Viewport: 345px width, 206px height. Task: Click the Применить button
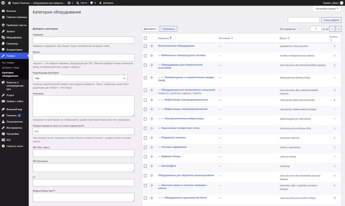coord(168,29)
